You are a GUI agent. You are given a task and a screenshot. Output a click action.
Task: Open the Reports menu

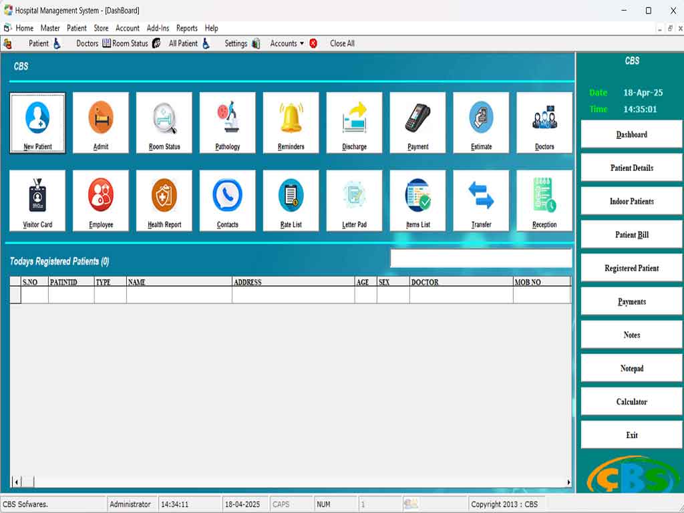click(x=186, y=28)
